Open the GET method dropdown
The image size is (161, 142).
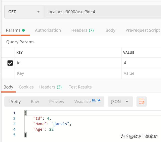pos(24,12)
